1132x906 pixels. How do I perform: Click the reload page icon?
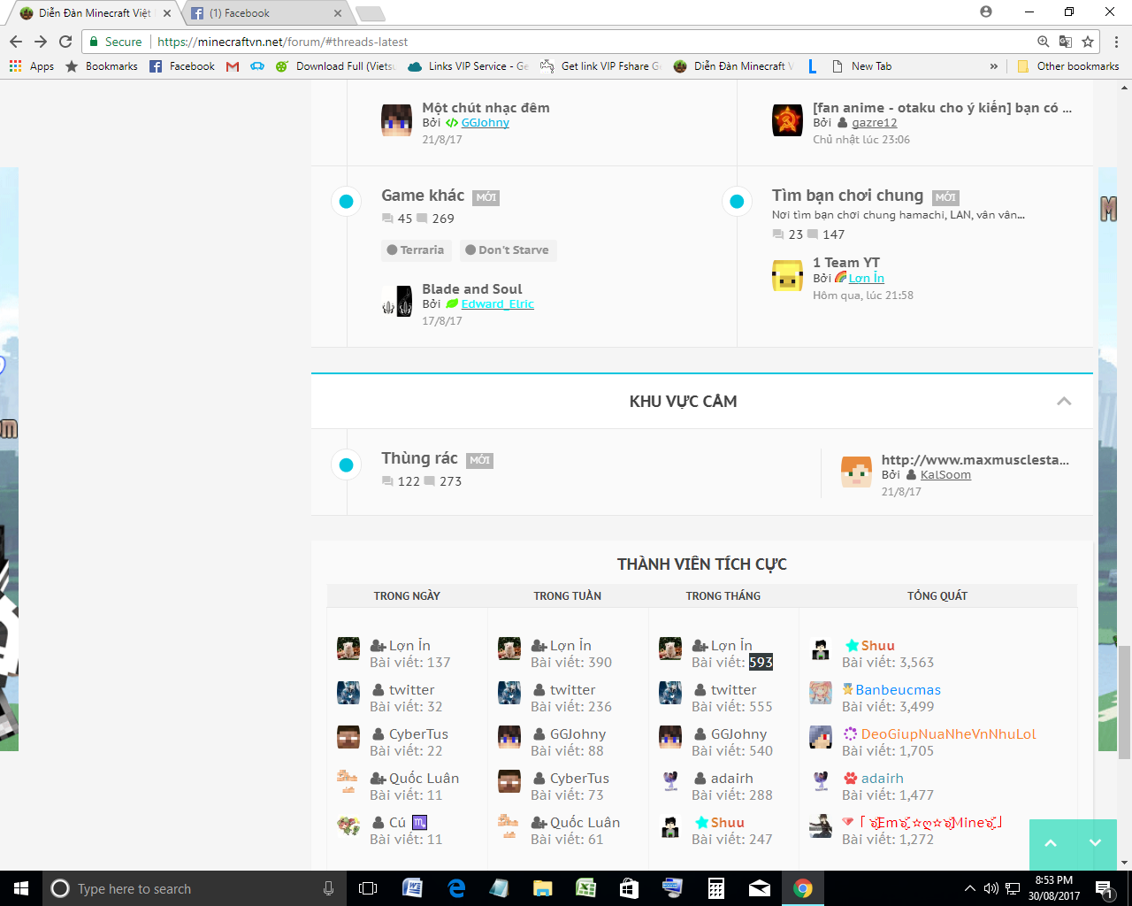(x=65, y=41)
